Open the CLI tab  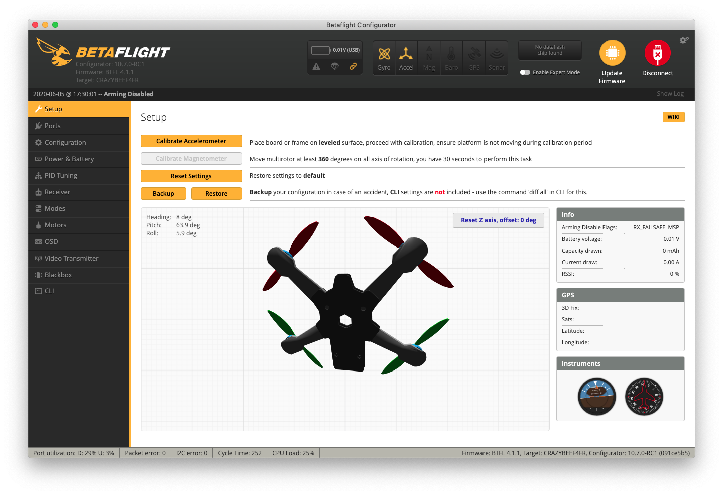point(79,291)
